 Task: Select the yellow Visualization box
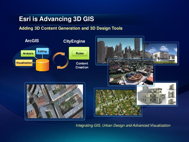pos(24,63)
